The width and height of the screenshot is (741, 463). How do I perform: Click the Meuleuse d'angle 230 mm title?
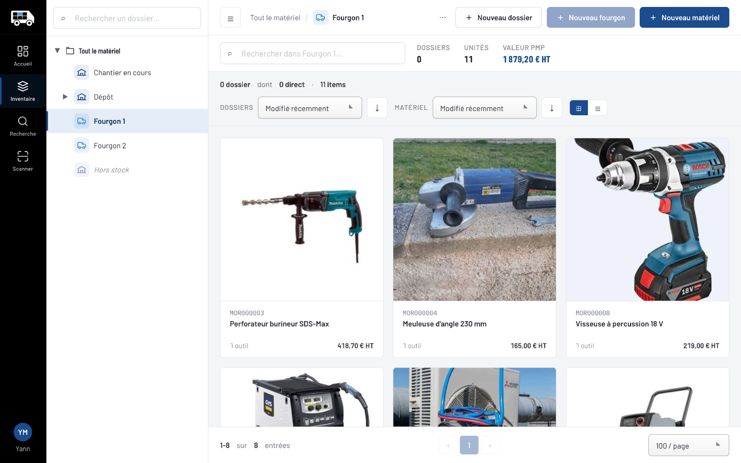point(444,324)
